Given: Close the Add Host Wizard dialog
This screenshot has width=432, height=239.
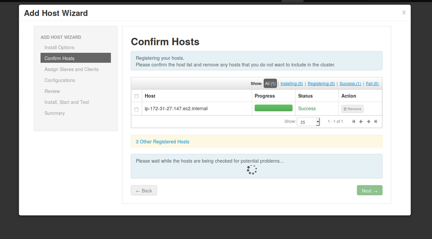Looking at the screenshot, I should [404, 13].
